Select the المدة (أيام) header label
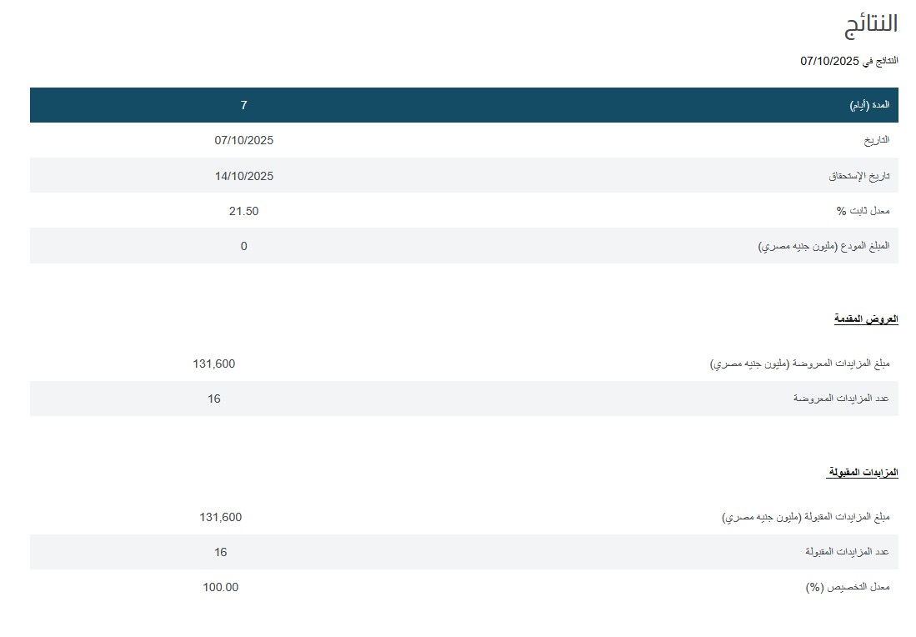 [x=869, y=105]
